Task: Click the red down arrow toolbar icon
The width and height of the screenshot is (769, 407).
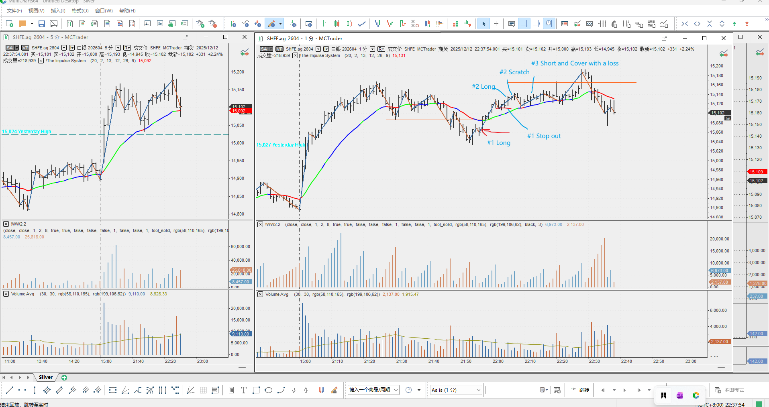Action: tap(747, 24)
